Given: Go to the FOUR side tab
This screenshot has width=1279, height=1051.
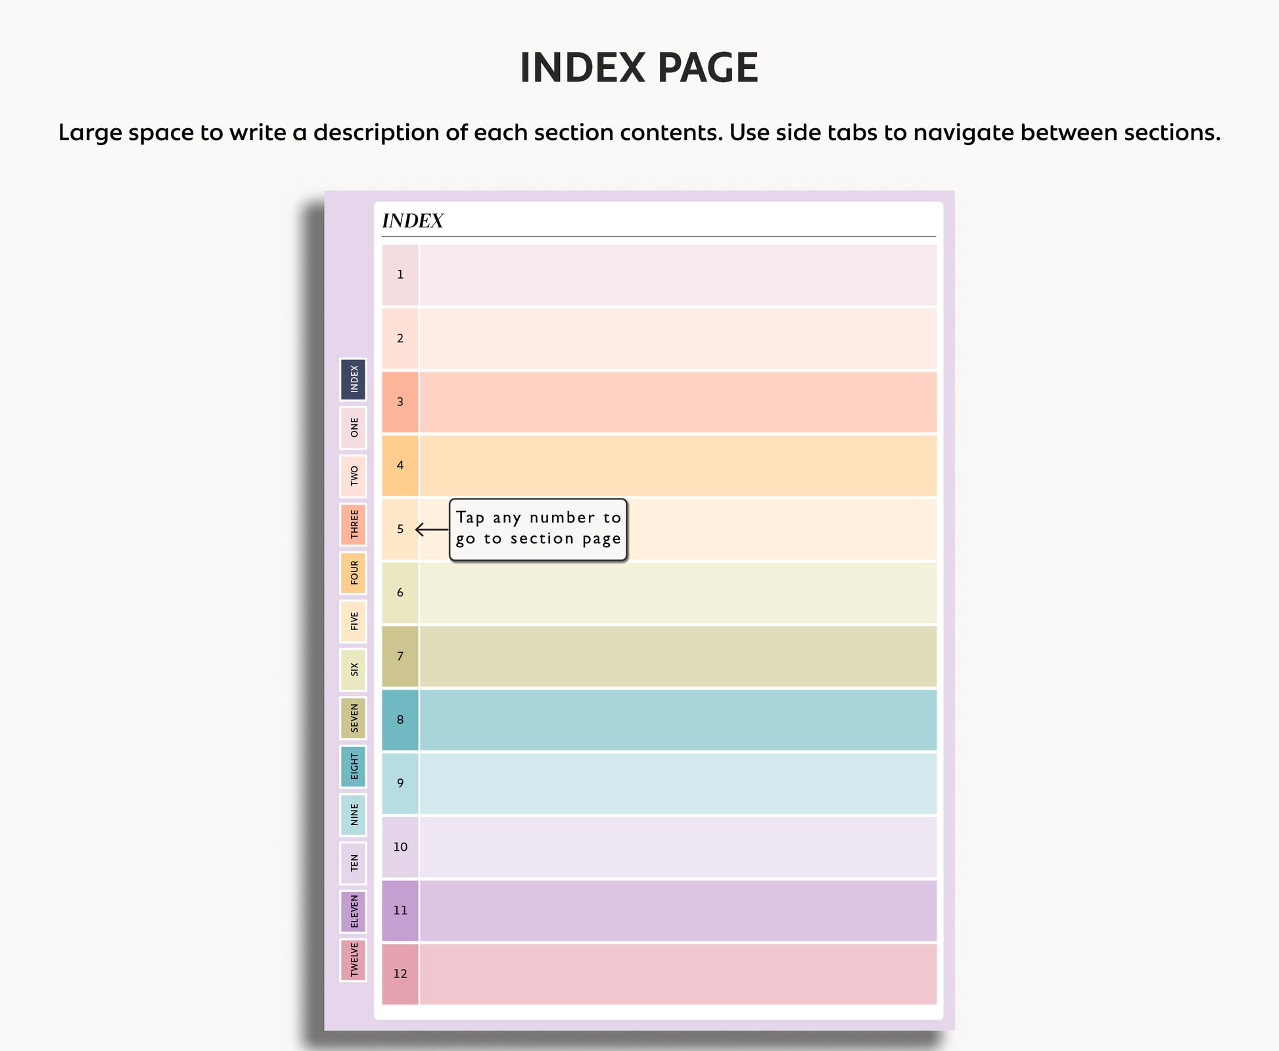Looking at the screenshot, I should (x=353, y=573).
